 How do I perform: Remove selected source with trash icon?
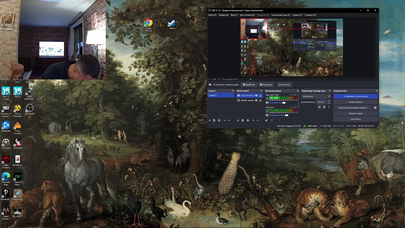tap(243, 120)
